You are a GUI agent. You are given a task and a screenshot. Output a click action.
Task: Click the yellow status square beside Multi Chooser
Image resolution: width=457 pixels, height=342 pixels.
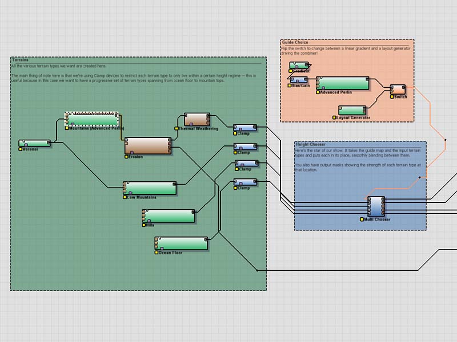(x=362, y=219)
